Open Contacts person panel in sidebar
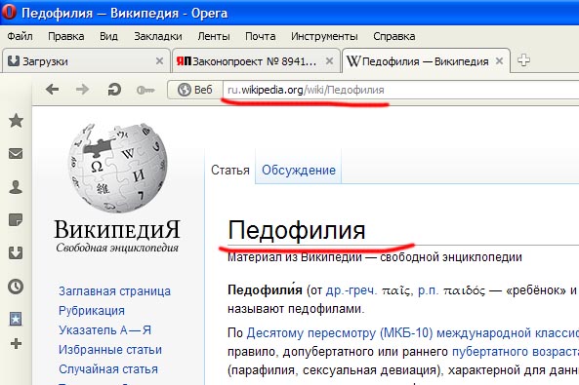579x385 pixels. point(16,187)
